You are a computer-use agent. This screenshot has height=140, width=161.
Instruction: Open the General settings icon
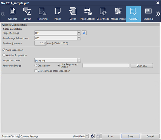[x=12, y=11]
